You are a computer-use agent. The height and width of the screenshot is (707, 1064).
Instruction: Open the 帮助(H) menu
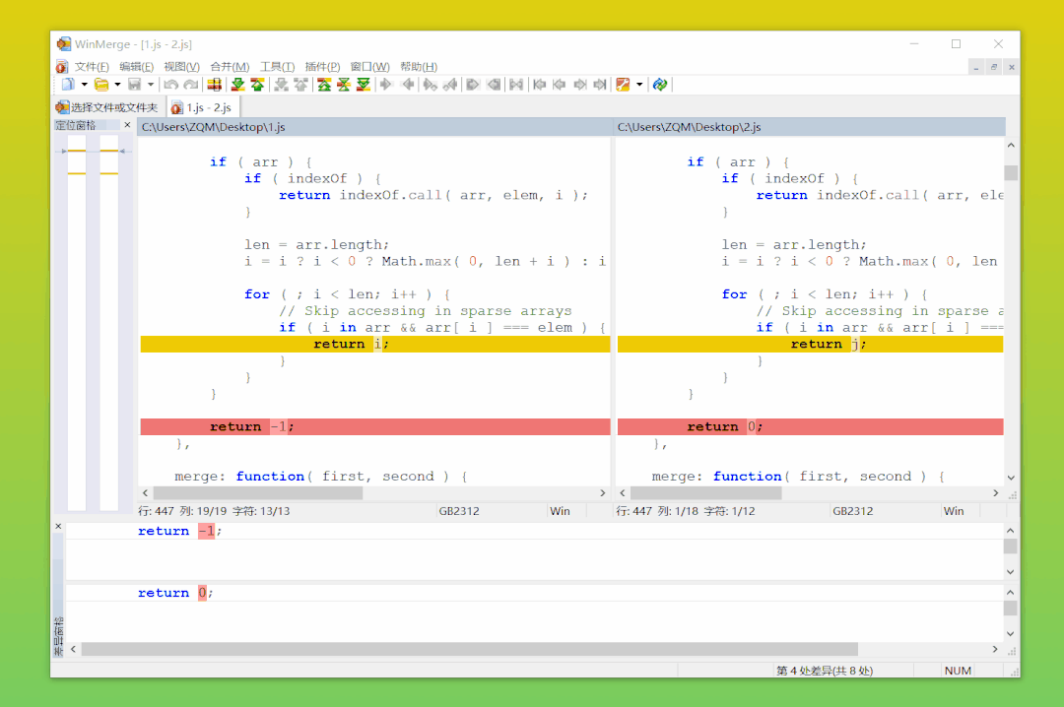point(419,67)
